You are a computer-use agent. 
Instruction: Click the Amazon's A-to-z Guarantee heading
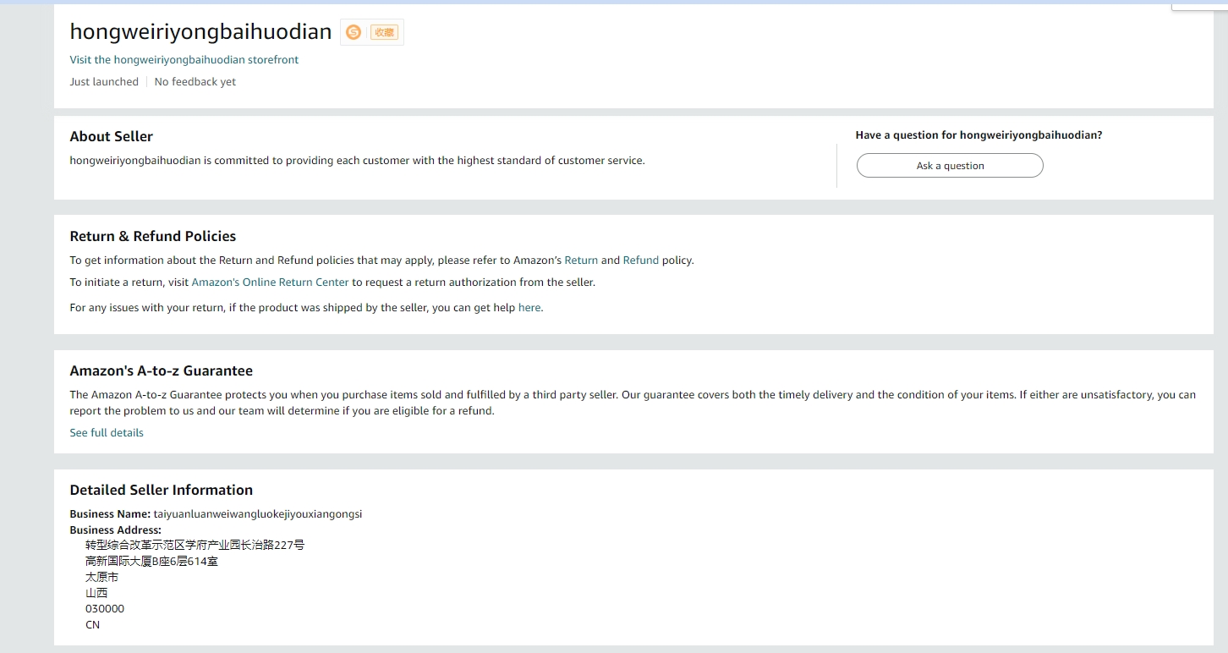(161, 370)
